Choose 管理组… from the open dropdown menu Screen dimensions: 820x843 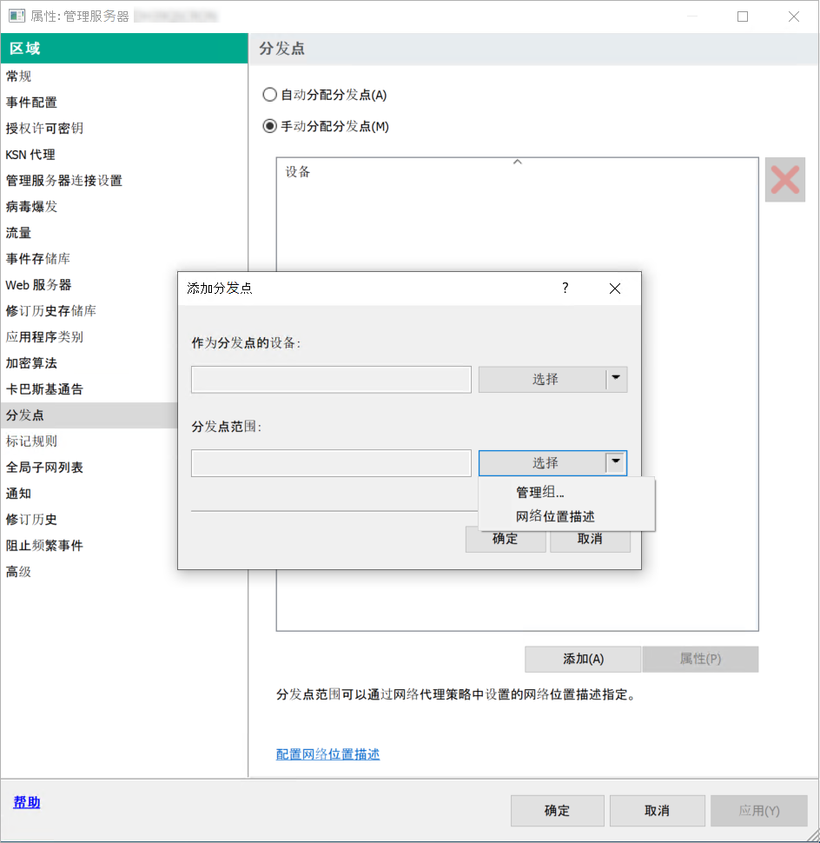[x=539, y=491]
